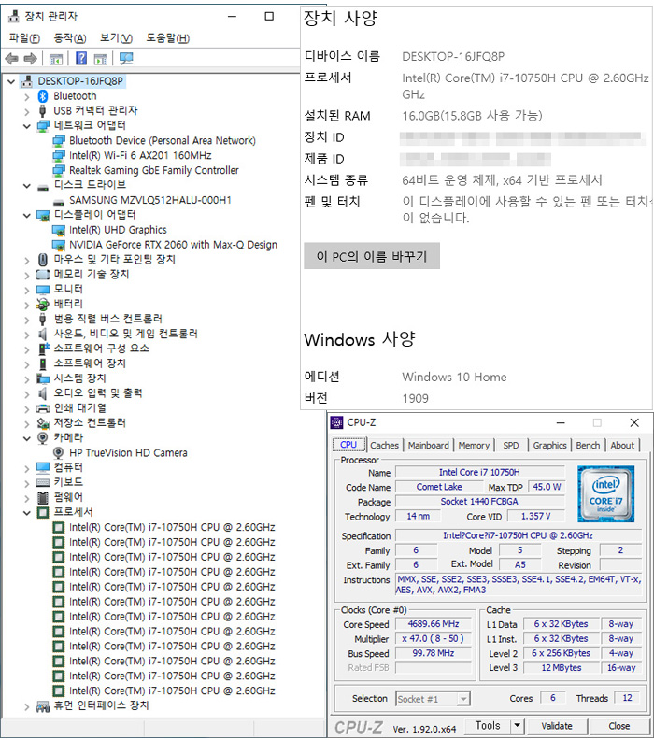Click the scan for hardware changes icon
654x741 pixels.
(x=126, y=59)
